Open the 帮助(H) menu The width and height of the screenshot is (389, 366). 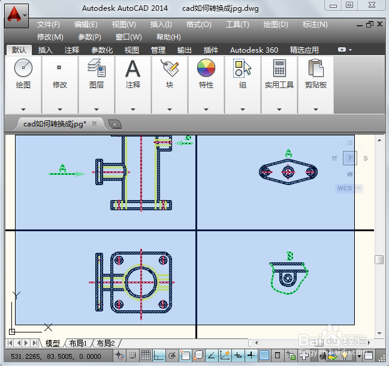click(x=168, y=37)
